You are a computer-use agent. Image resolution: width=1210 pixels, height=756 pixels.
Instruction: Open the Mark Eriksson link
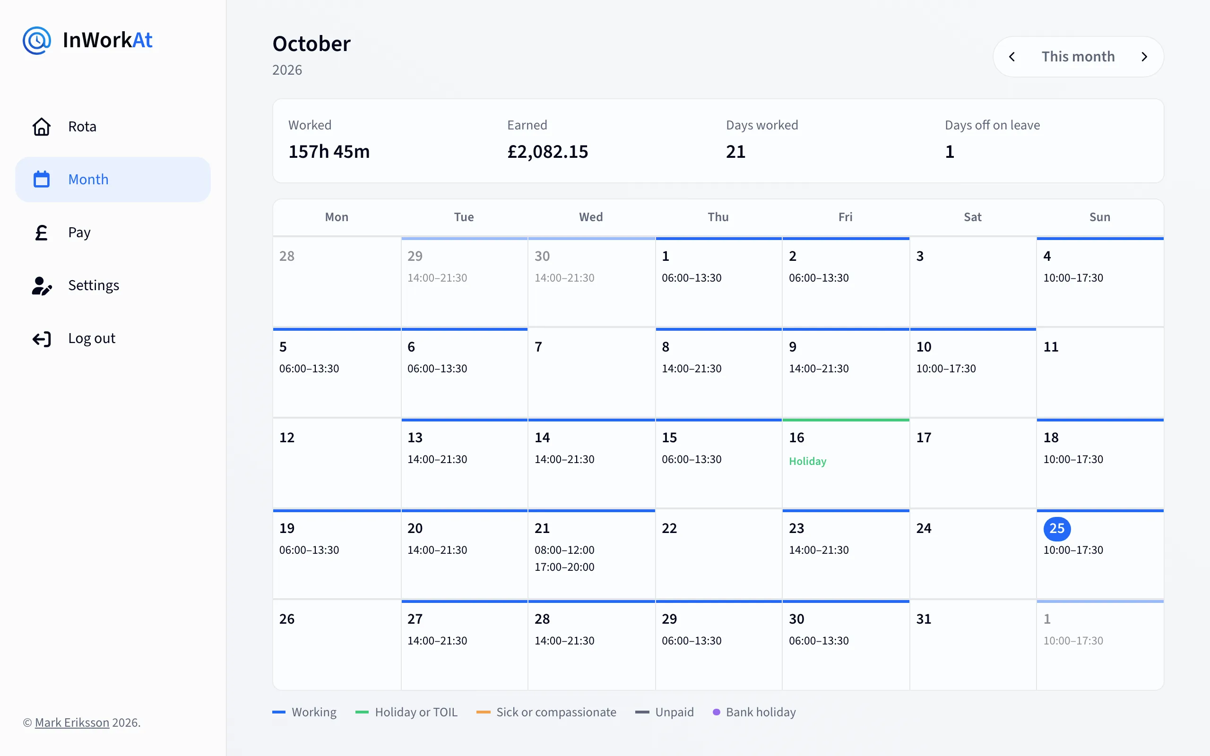72,722
